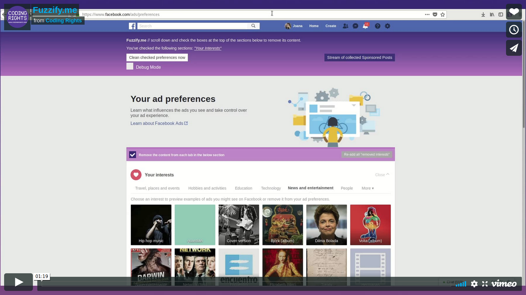Open Vimeo logo link
The width and height of the screenshot is (526, 295).
[x=504, y=284]
